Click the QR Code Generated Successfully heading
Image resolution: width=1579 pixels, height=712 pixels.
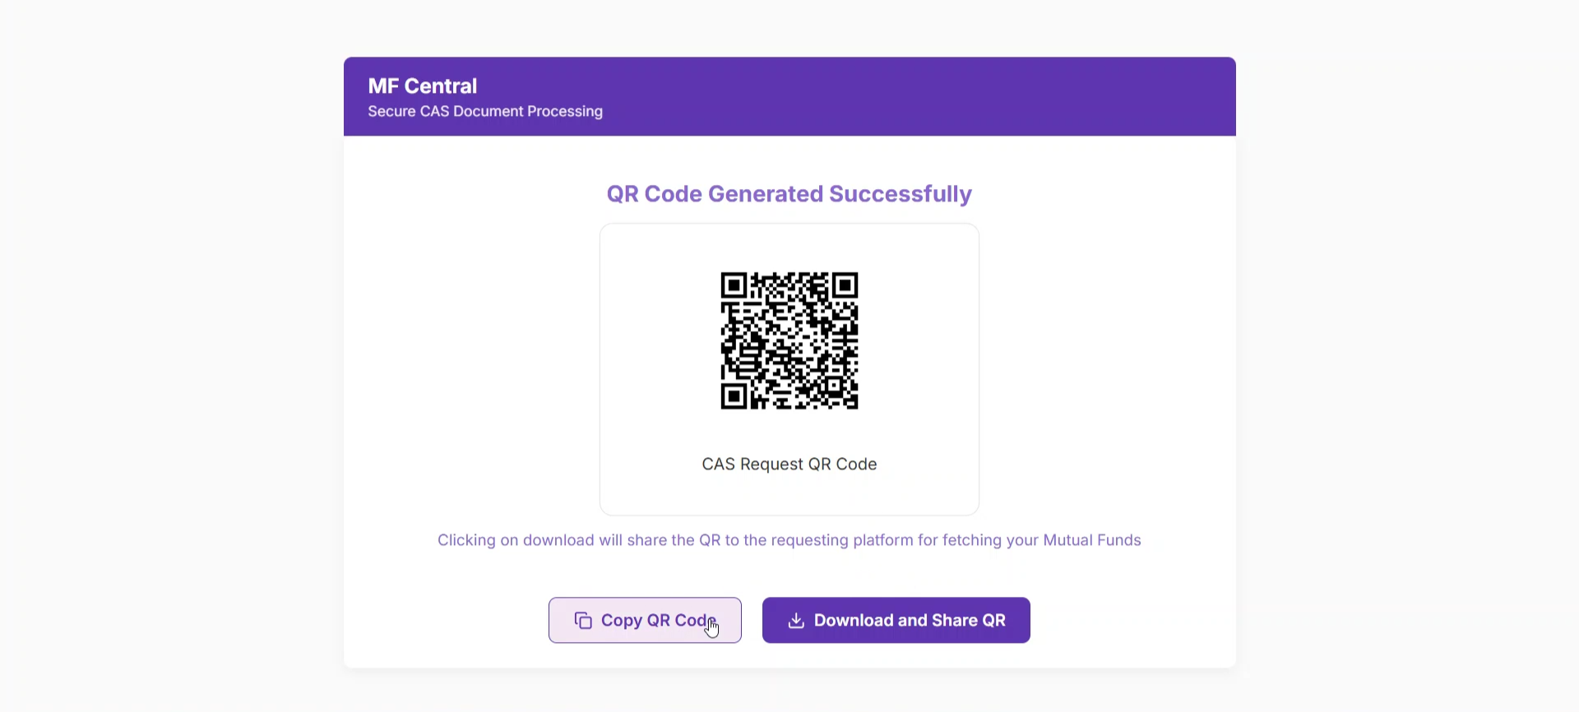click(789, 194)
